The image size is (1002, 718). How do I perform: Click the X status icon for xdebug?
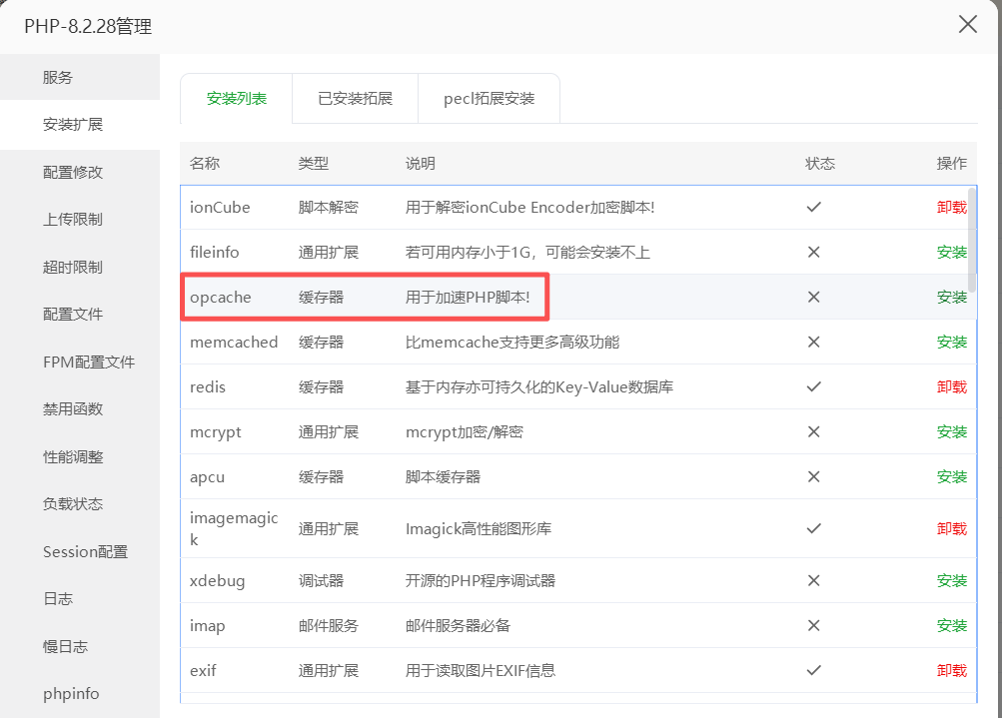tap(813, 580)
